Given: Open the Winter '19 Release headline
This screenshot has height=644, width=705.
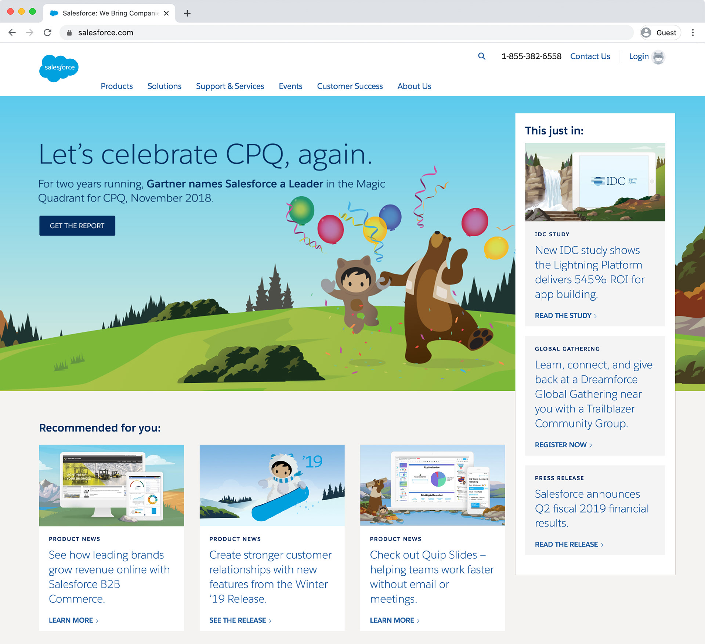Looking at the screenshot, I should coord(271,577).
